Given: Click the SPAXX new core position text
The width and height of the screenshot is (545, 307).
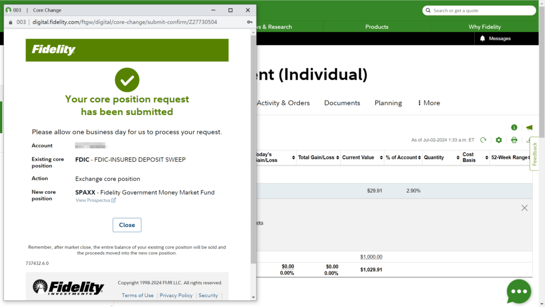Looking at the screenshot, I should click(x=145, y=193).
